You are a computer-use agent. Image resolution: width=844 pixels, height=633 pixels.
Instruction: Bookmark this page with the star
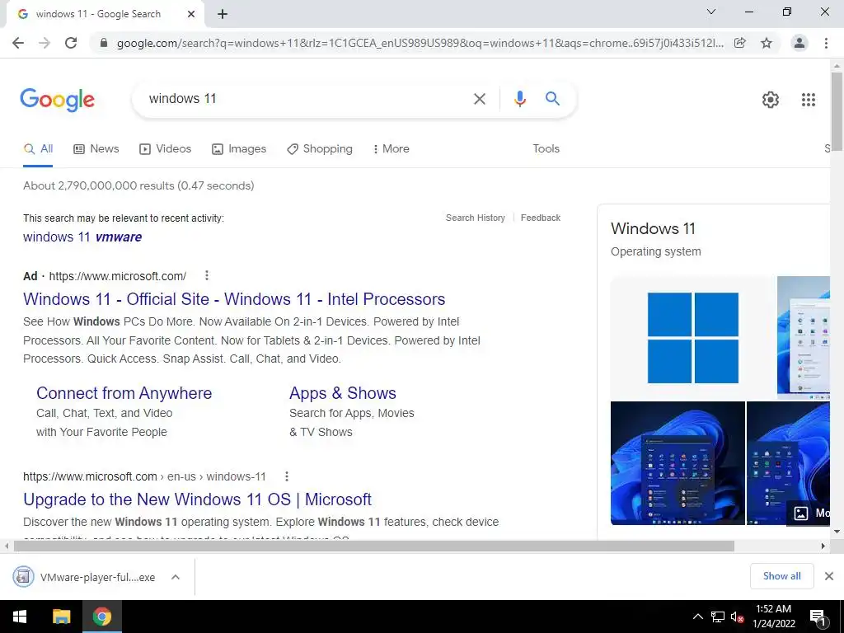(x=767, y=43)
